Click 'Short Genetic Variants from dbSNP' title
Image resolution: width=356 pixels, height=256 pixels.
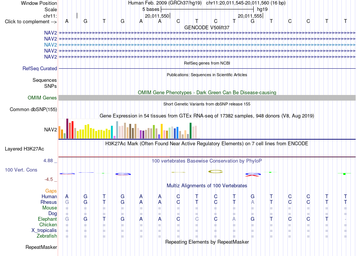[x=207, y=104]
